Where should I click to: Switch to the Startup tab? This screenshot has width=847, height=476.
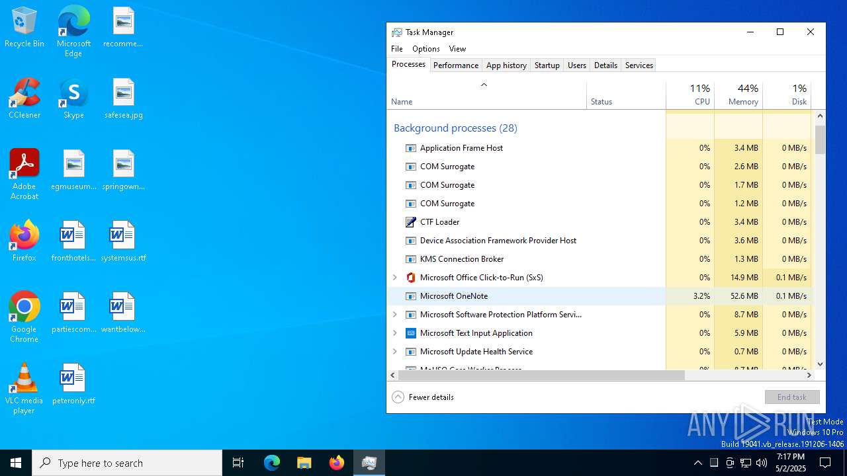pos(547,65)
